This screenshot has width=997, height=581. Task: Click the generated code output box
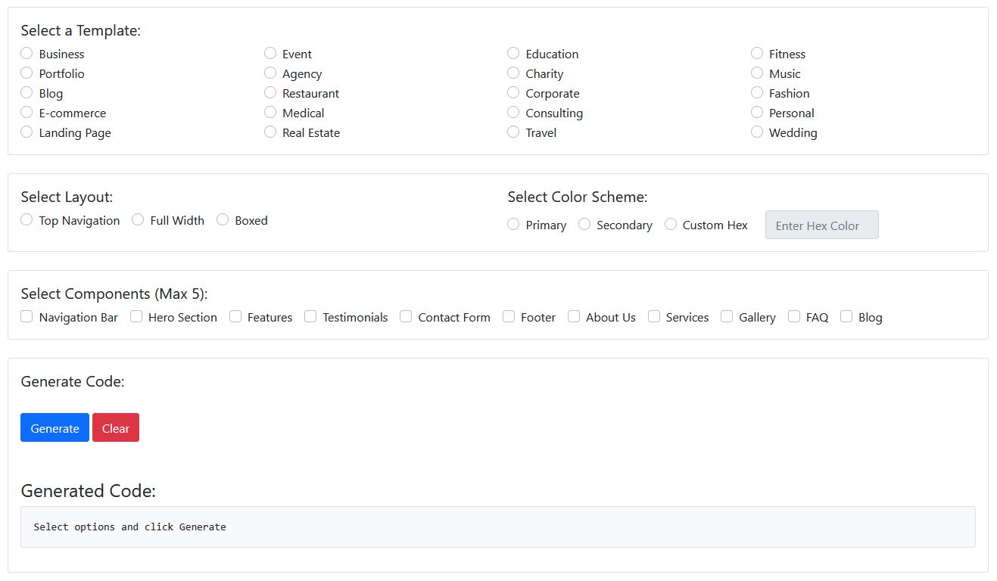(x=498, y=527)
